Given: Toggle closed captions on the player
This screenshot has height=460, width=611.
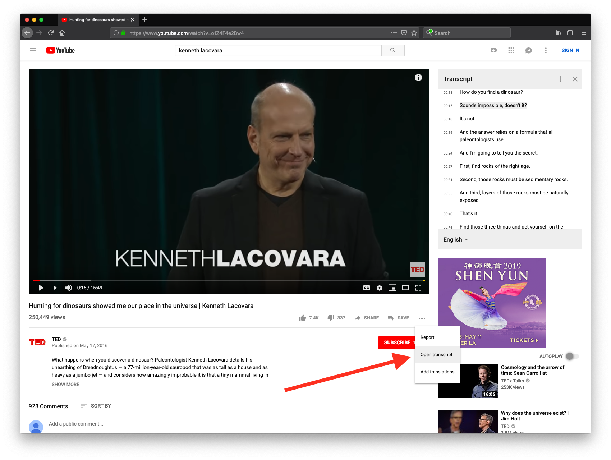Looking at the screenshot, I should 367,287.
